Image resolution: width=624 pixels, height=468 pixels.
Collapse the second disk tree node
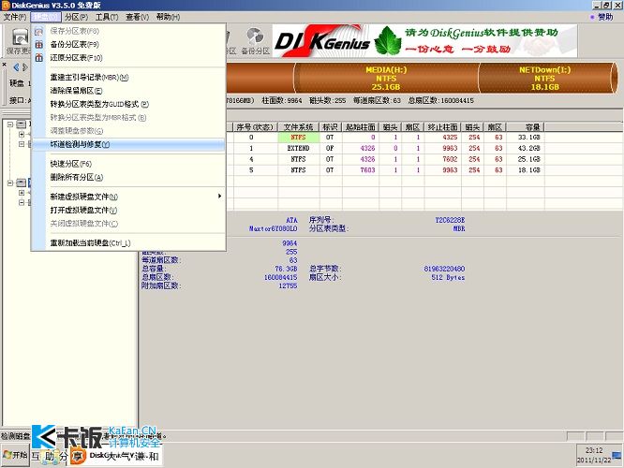(10, 183)
